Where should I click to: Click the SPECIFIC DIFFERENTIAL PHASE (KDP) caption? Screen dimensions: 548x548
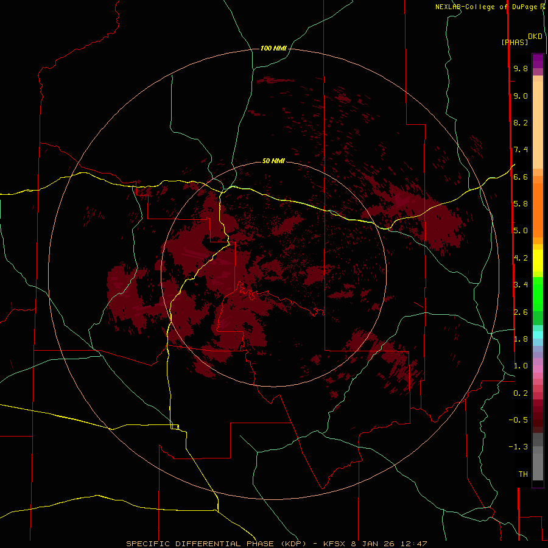[216, 544]
